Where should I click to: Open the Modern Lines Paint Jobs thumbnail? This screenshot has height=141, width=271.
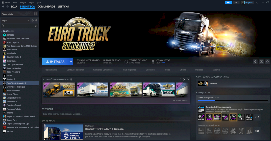click(x=159, y=90)
